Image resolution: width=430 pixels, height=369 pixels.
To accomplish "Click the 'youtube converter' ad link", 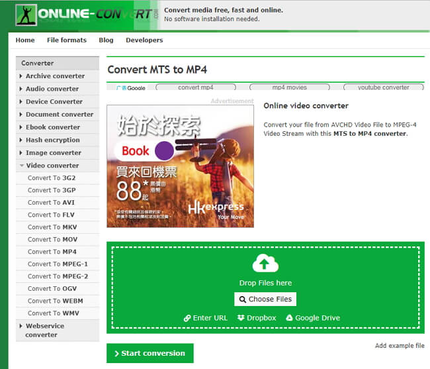I will (x=384, y=87).
